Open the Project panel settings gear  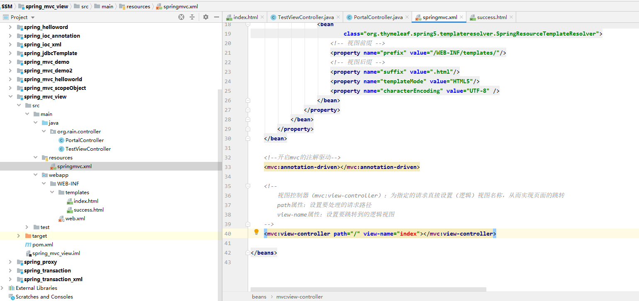coord(206,17)
